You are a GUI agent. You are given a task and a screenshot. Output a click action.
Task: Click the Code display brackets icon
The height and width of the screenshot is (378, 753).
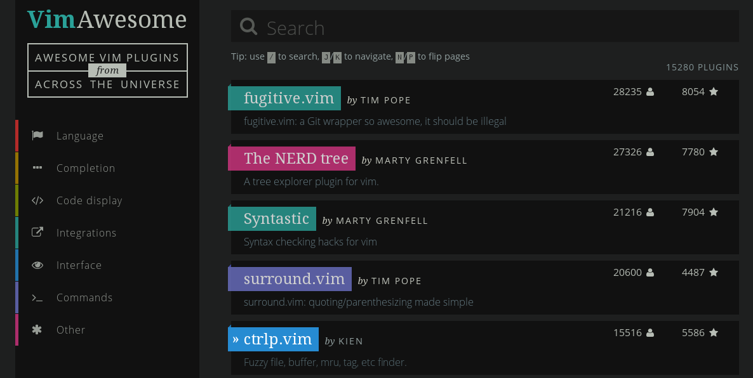(37, 200)
